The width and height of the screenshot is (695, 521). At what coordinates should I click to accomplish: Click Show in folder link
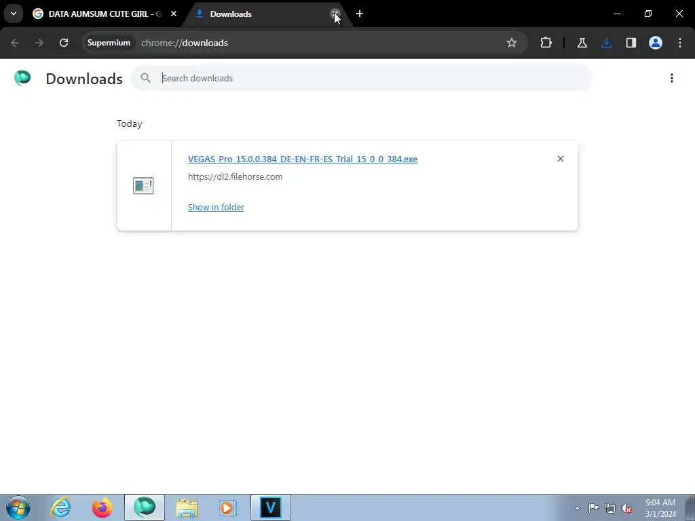click(x=216, y=207)
